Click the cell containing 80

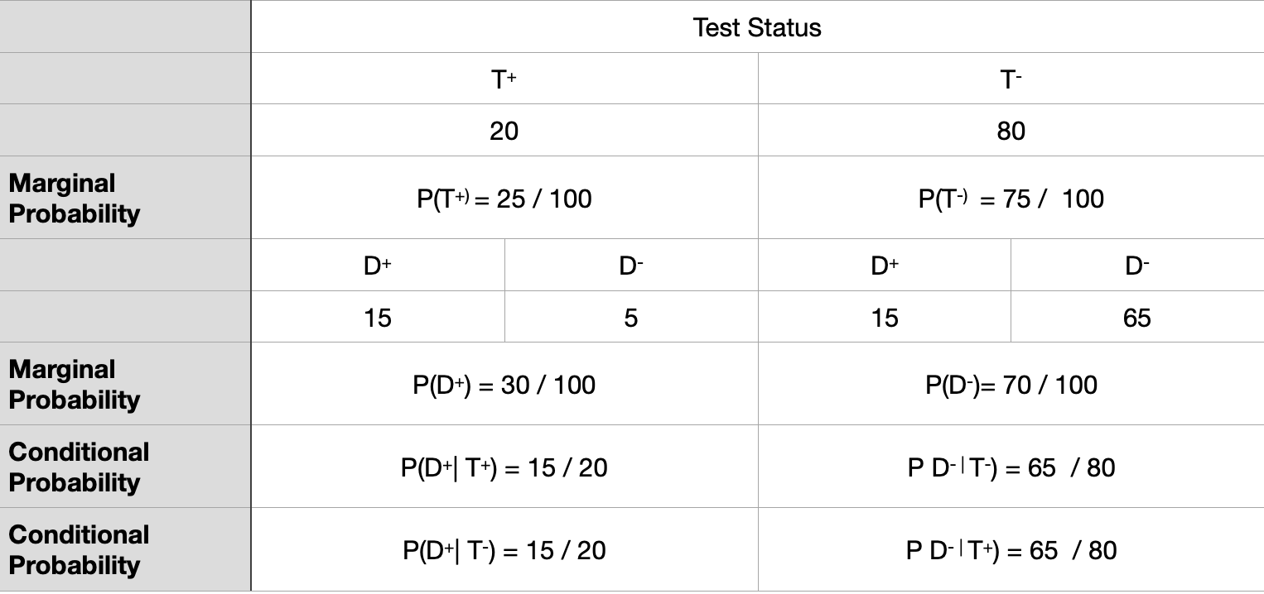click(x=1011, y=131)
